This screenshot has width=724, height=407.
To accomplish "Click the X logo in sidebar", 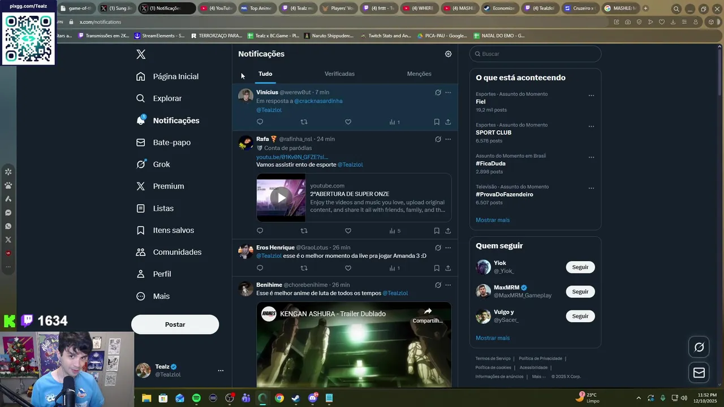I will [x=141, y=54].
